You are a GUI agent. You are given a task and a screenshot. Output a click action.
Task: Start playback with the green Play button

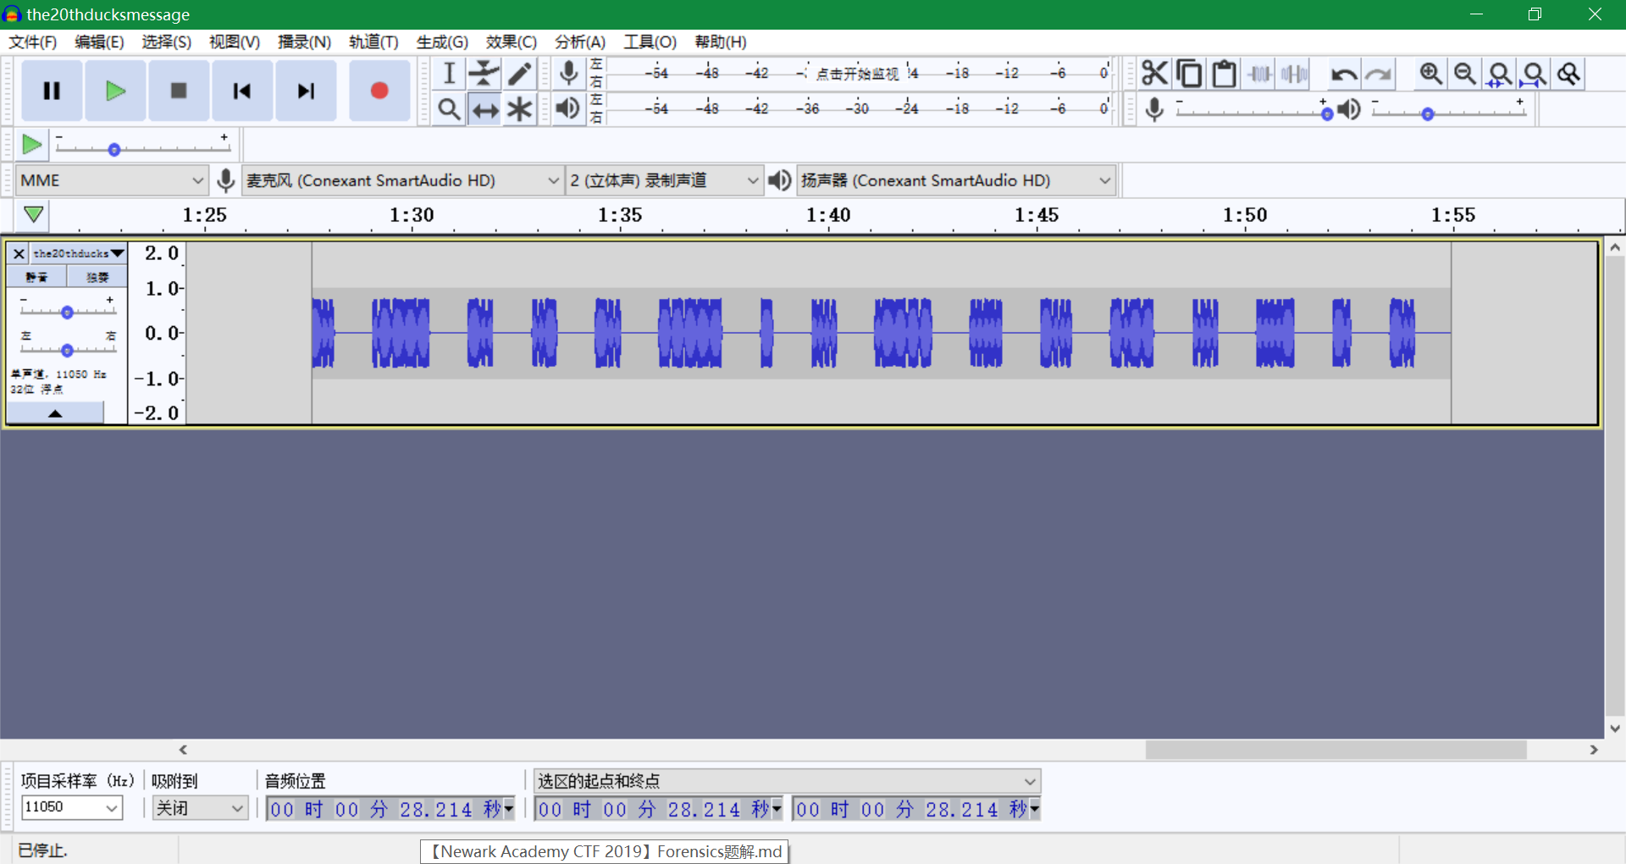click(115, 91)
